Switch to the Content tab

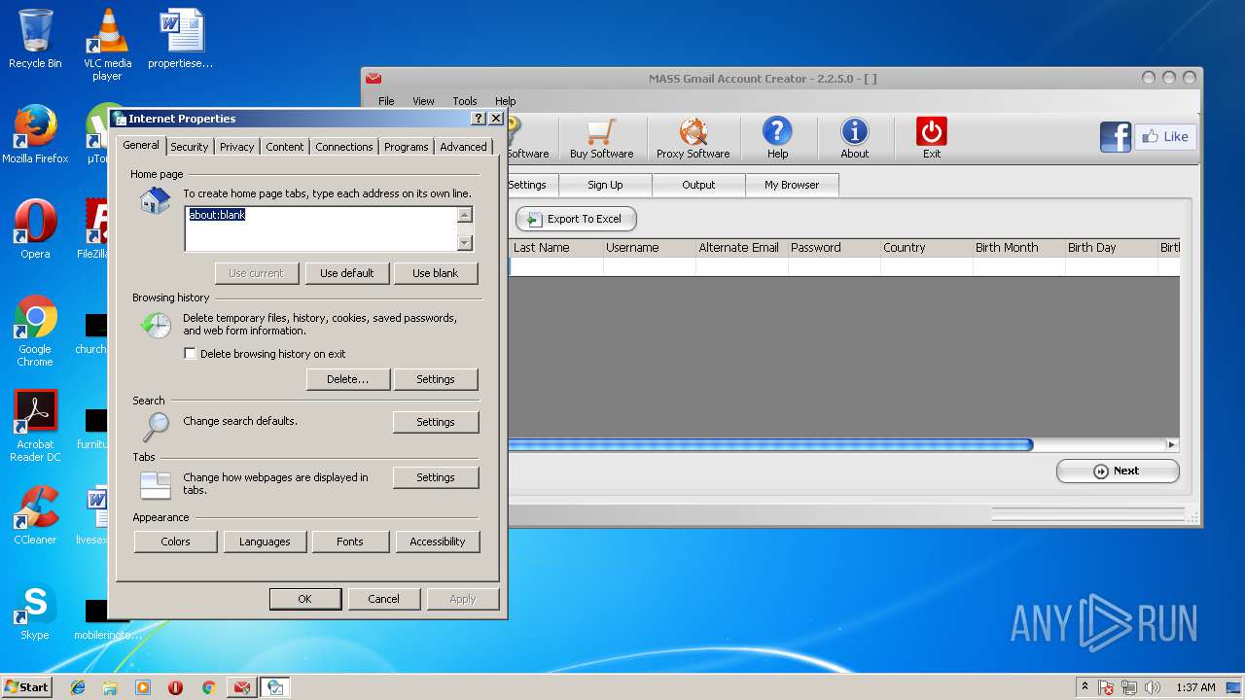pos(285,147)
